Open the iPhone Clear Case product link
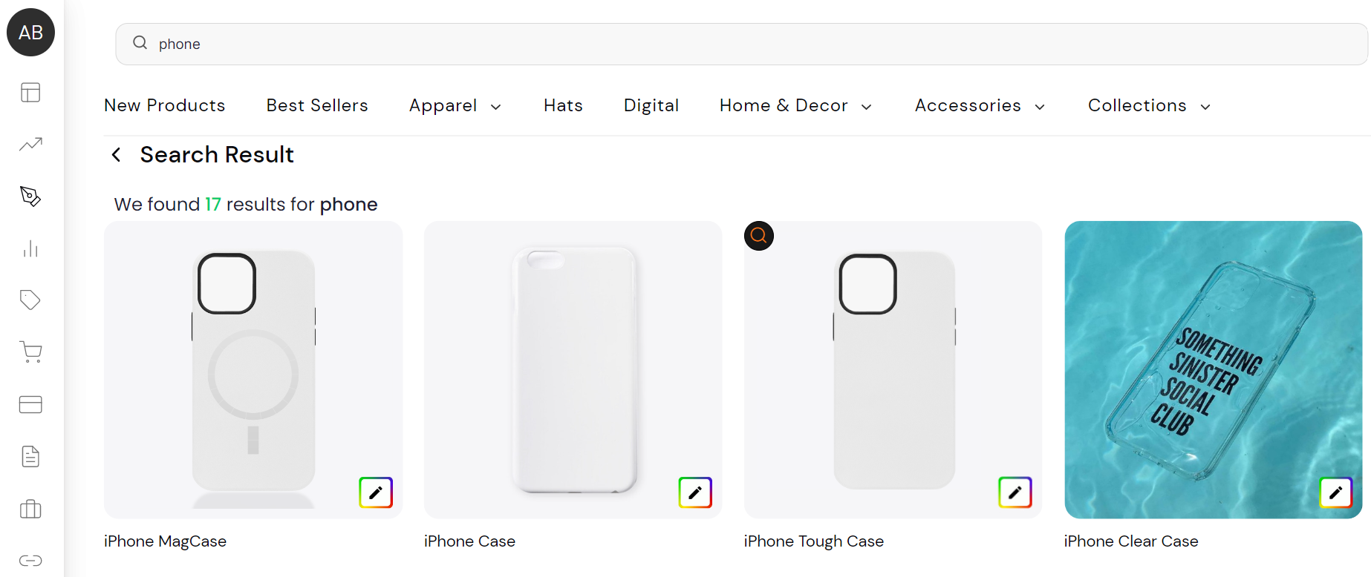The height and width of the screenshot is (577, 1371). click(x=1130, y=541)
